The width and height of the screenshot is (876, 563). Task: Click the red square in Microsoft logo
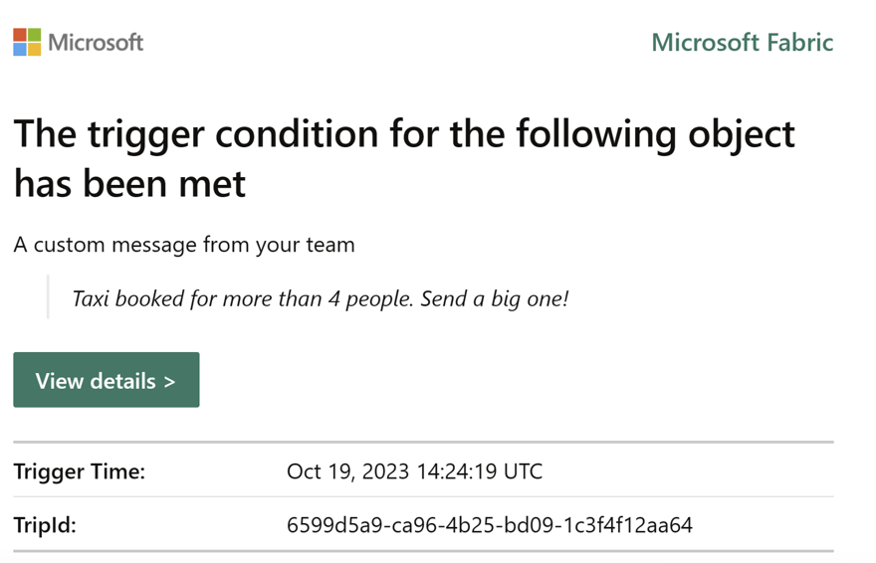tap(20, 35)
